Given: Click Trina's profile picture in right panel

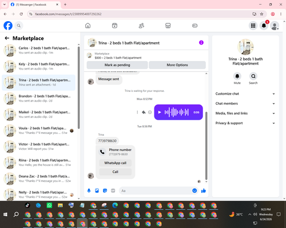Looking at the screenshot, I should click(x=245, y=47).
